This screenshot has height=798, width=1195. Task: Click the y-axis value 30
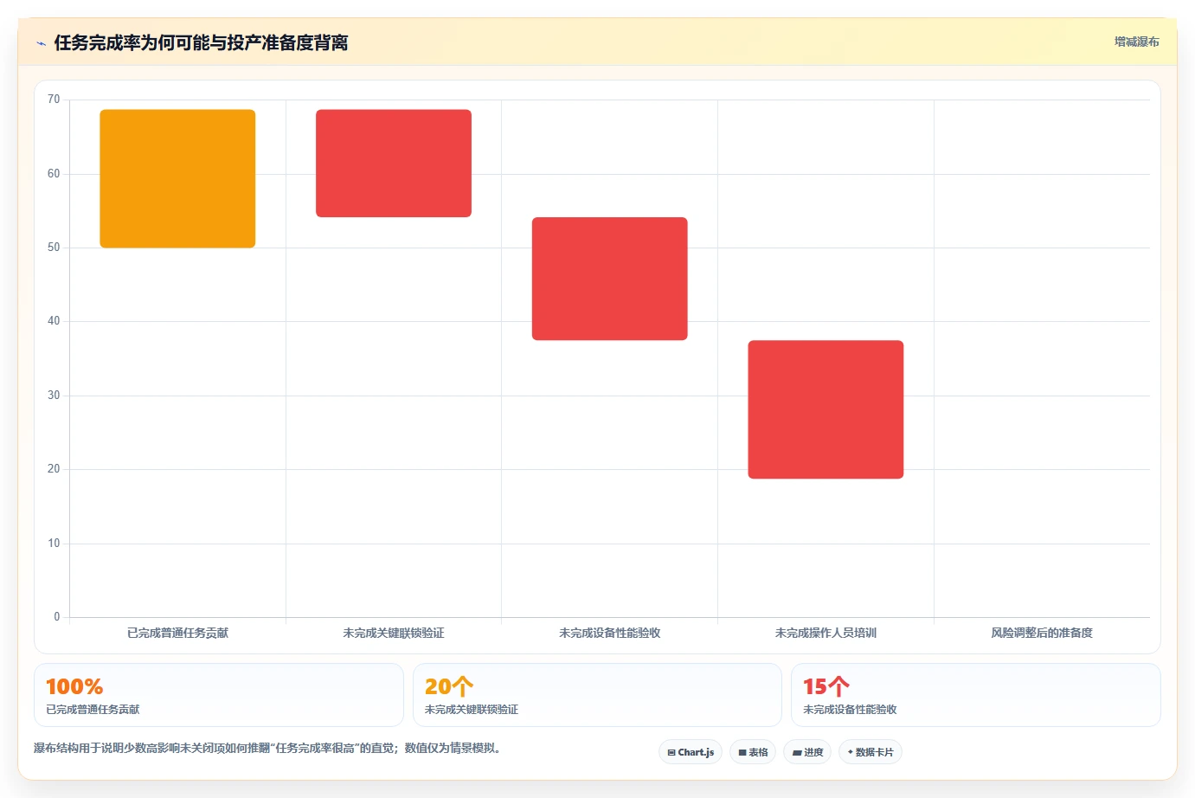[x=54, y=396]
